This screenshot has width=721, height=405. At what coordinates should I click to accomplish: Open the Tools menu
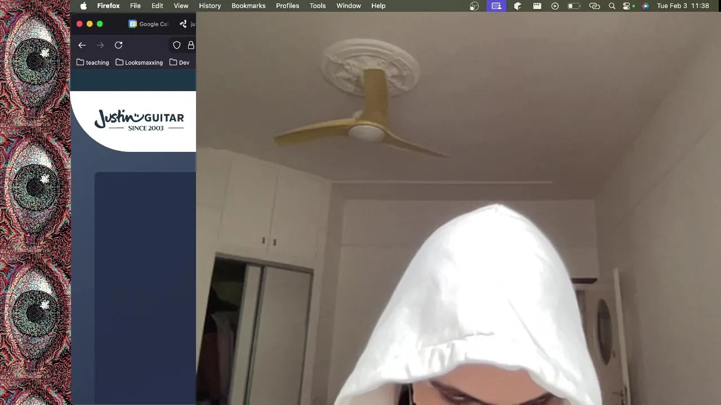tap(318, 6)
